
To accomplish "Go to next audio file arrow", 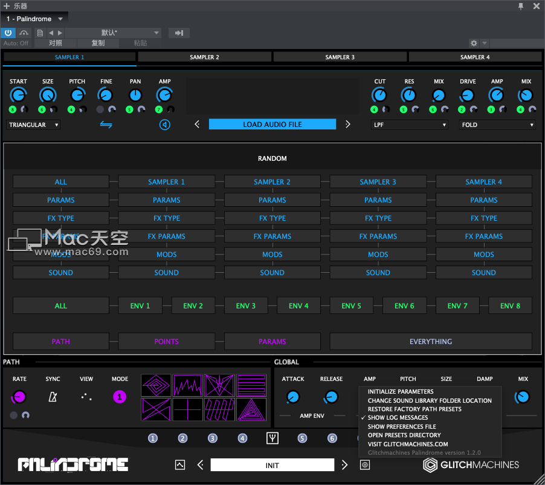I will point(347,124).
